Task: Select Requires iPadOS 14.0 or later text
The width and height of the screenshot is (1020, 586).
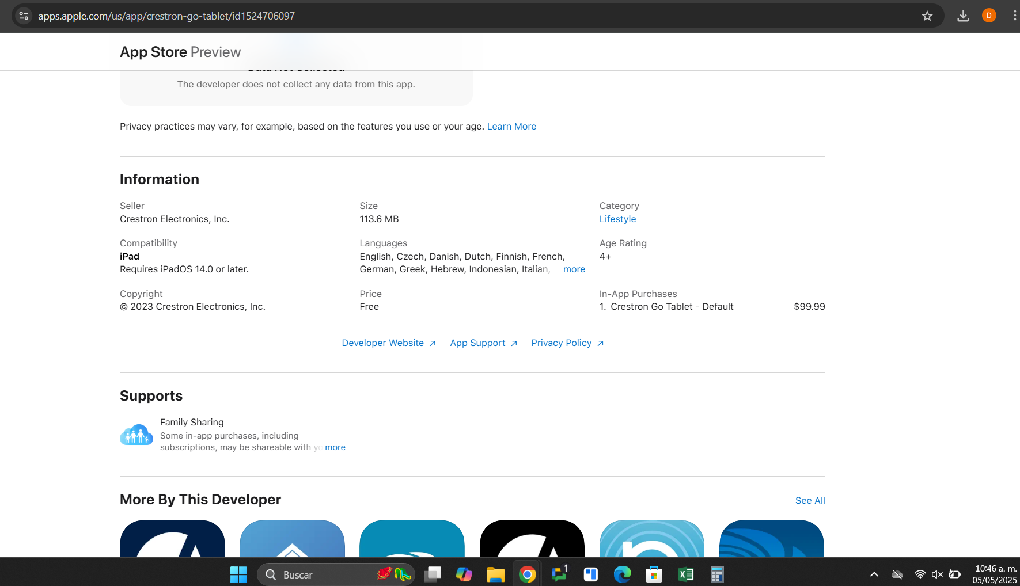Action: coord(184,269)
